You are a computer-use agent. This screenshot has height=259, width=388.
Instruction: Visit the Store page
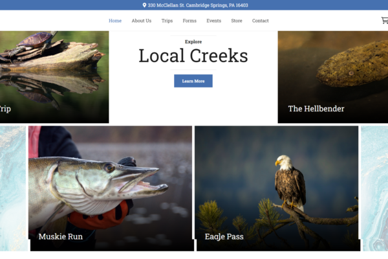(237, 21)
